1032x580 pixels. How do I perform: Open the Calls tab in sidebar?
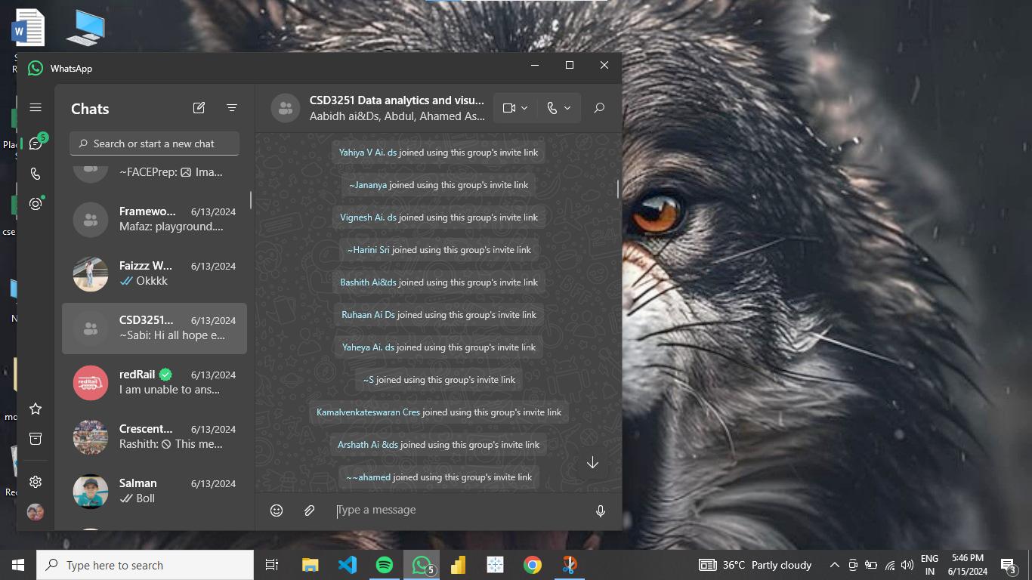[36, 174]
